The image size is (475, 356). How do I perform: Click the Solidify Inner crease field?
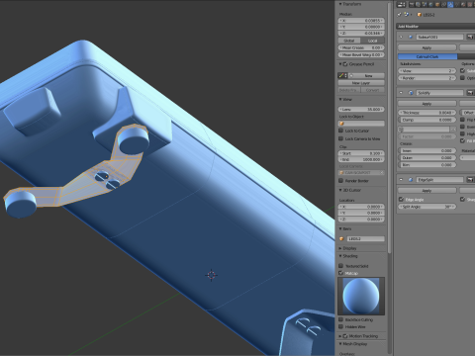pyautogui.click(x=427, y=150)
